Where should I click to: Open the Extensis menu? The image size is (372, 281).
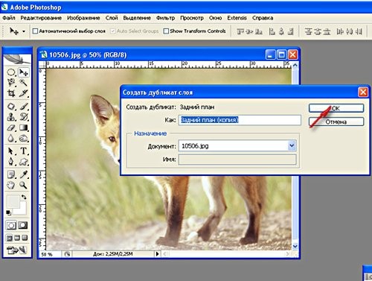[237, 18]
